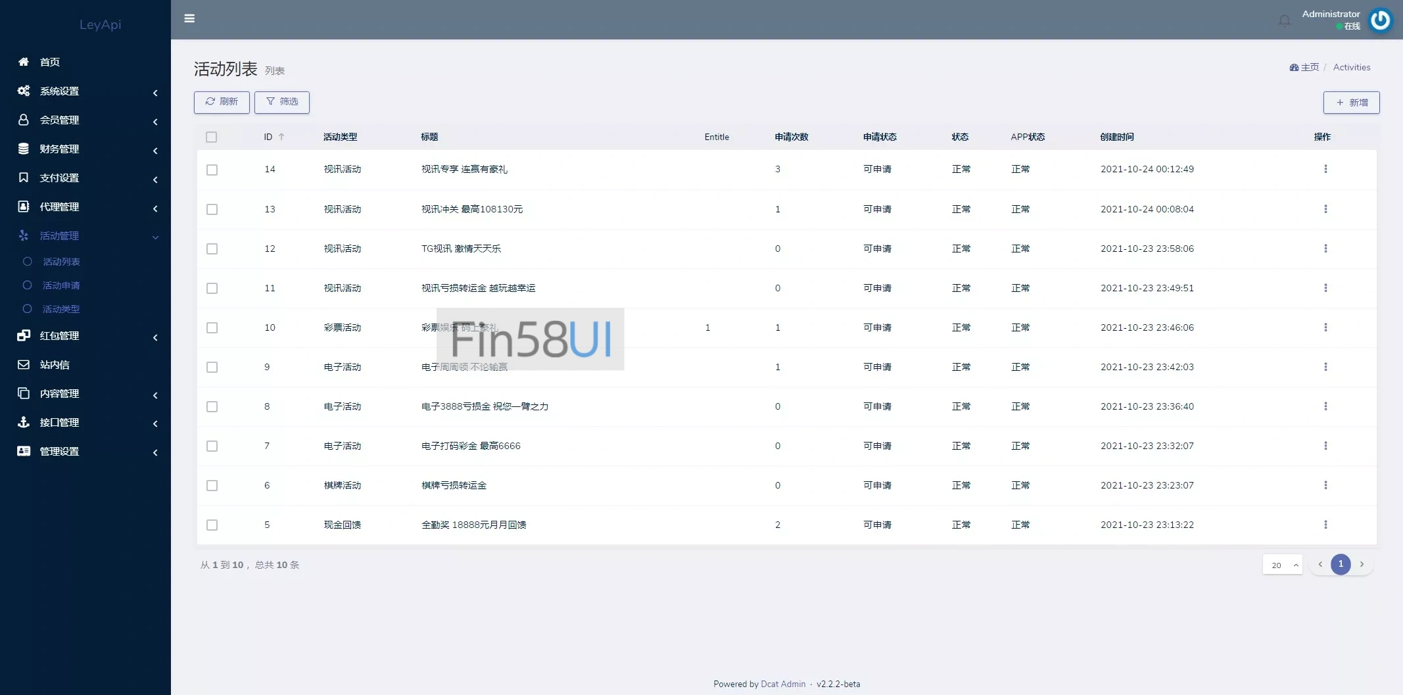Check the checkbox for row ID 14
This screenshot has height=695, width=1403.
point(212,170)
